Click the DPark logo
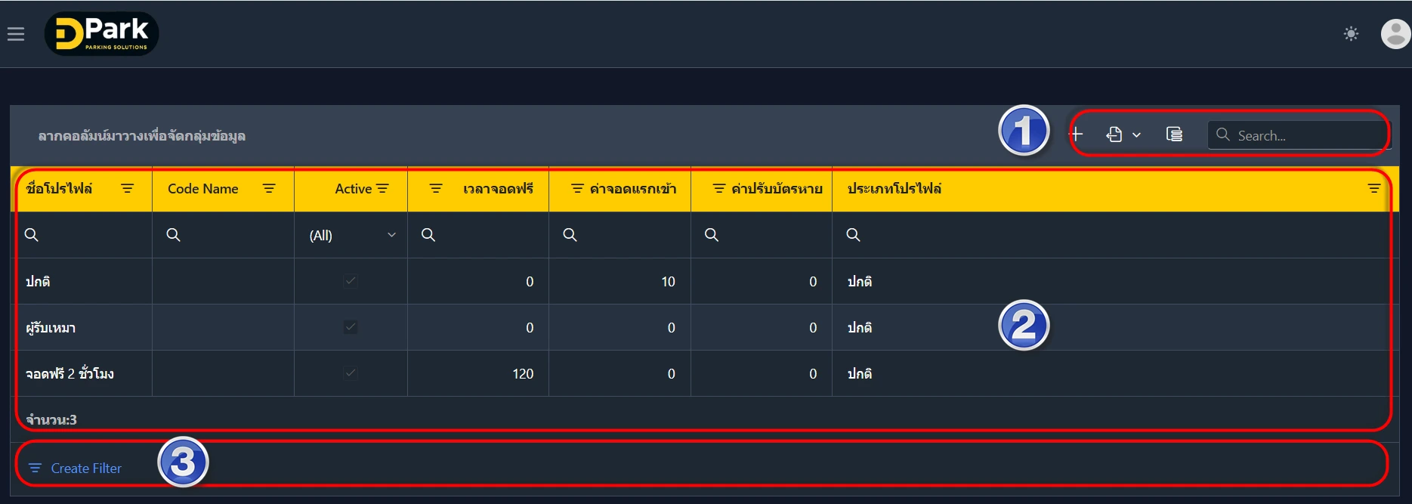The image size is (1412, 504). pos(101,34)
